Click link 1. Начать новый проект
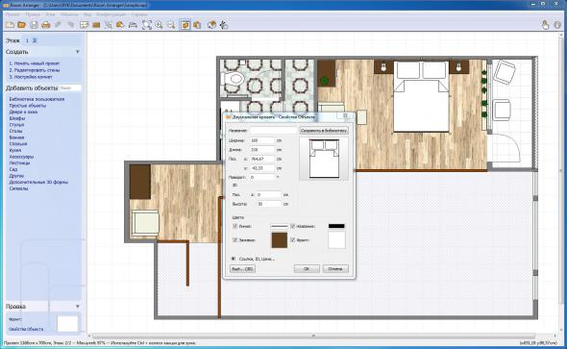567x349 pixels. coord(35,63)
